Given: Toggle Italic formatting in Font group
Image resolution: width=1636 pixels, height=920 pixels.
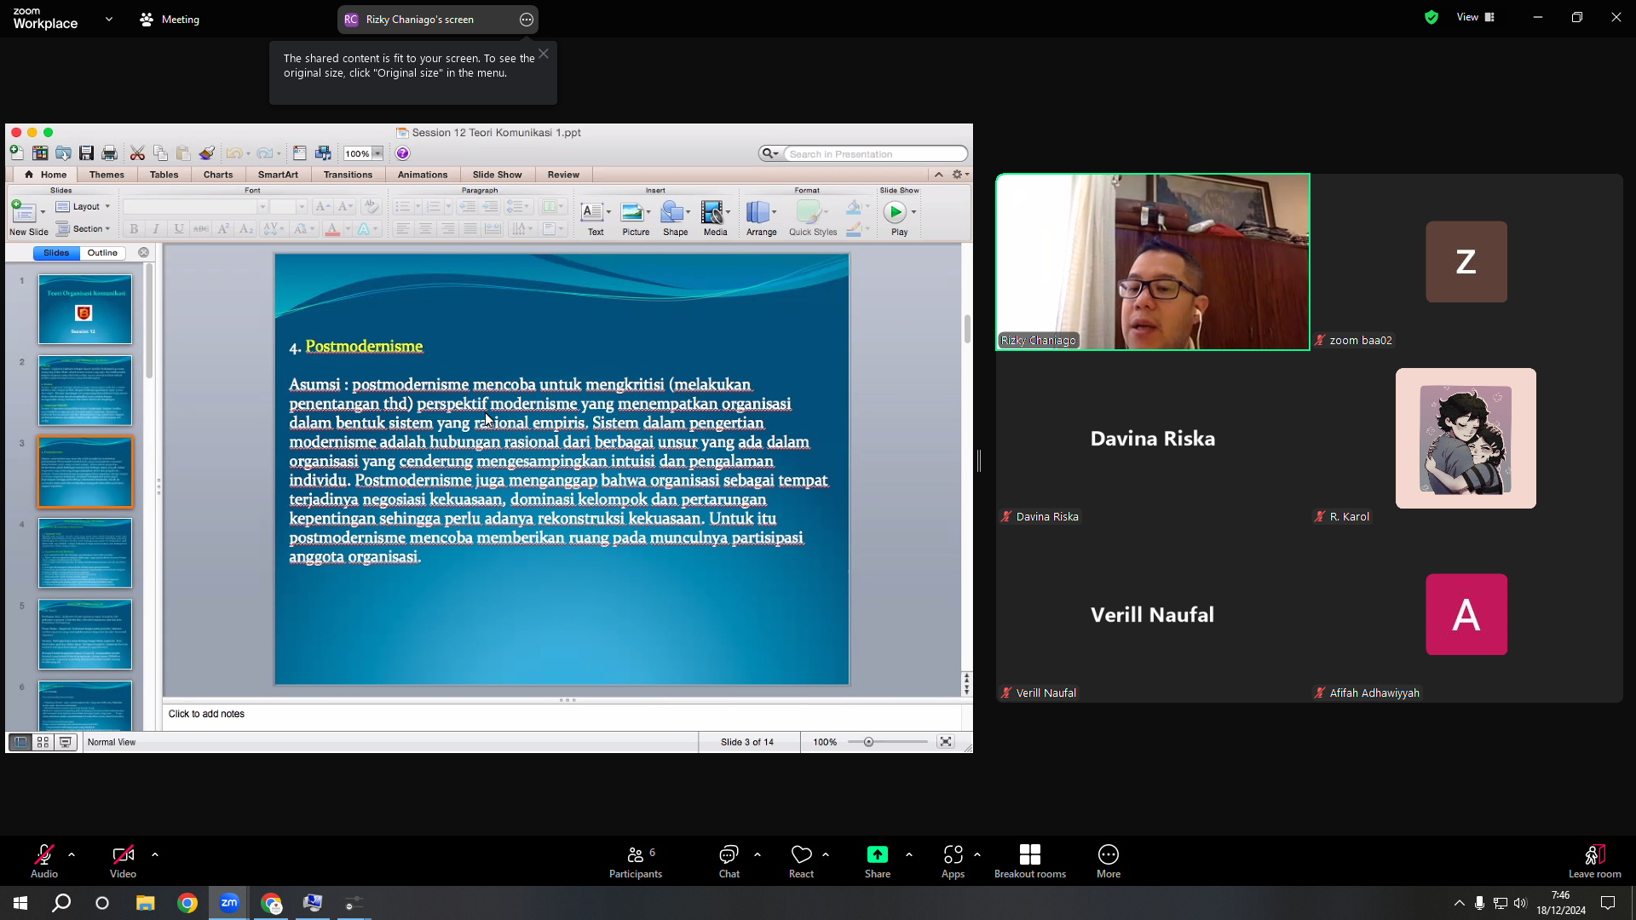Looking at the screenshot, I should [156, 229].
